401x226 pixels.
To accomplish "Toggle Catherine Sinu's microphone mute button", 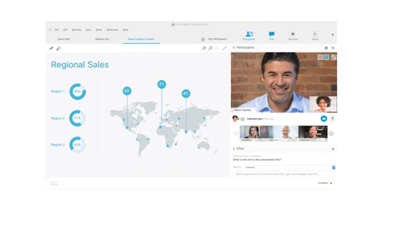I will coord(332,118).
